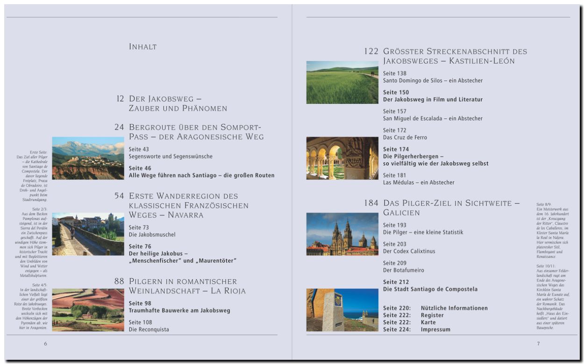Click page number 7 at bottom right
This screenshot has width=584, height=364.
pyautogui.click(x=538, y=344)
